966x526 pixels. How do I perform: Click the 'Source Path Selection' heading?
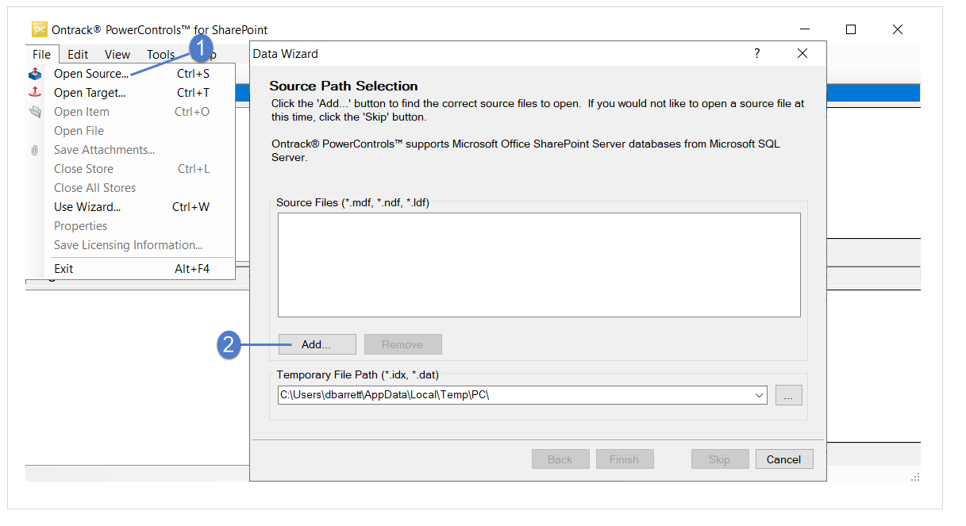(344, 86)
